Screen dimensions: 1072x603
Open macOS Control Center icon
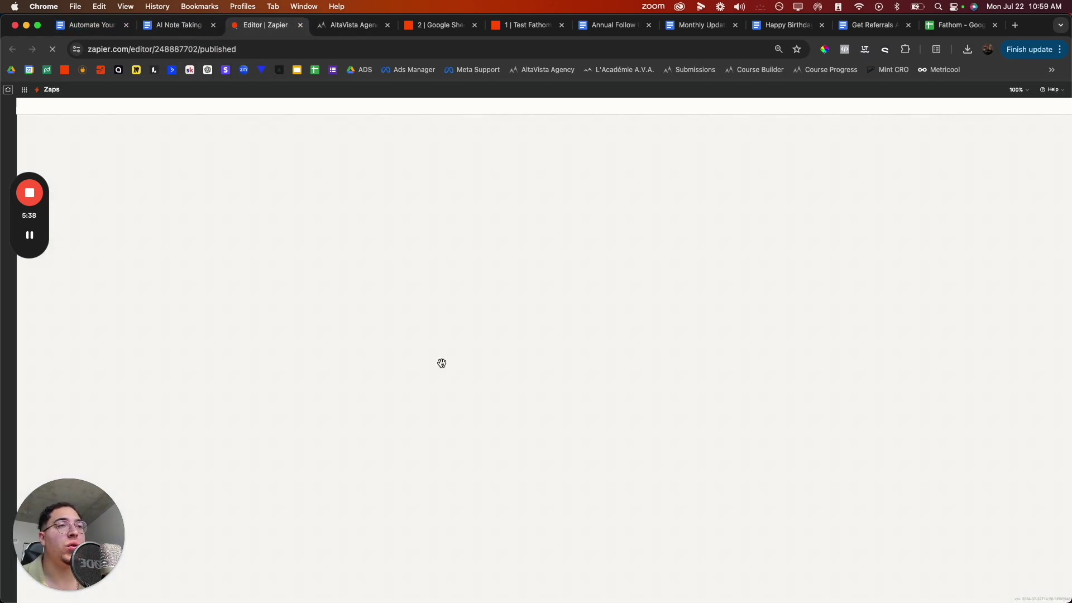coord(954,7)
